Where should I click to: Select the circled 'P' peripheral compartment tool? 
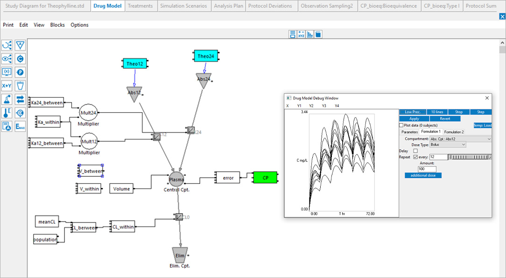(x=21, y=72)
